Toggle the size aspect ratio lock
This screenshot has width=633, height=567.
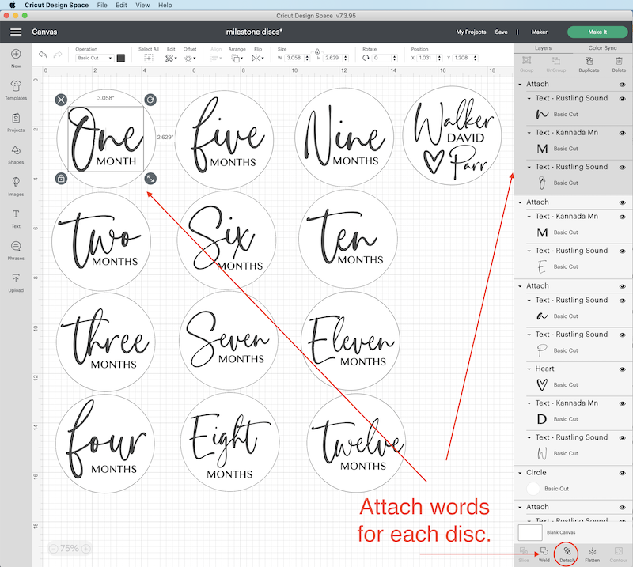pyautogui.click(x=317, y=51)
